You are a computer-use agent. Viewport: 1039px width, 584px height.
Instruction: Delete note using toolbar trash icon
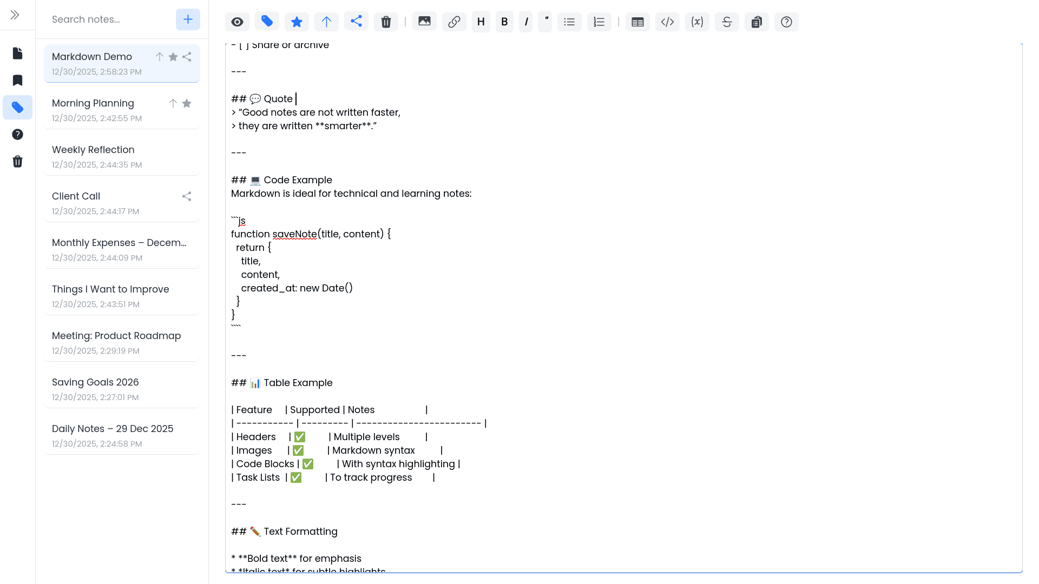386,22
